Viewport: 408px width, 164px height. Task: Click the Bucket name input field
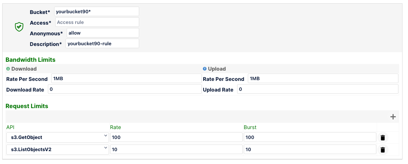pyautogui.click(x=96, y=11)
